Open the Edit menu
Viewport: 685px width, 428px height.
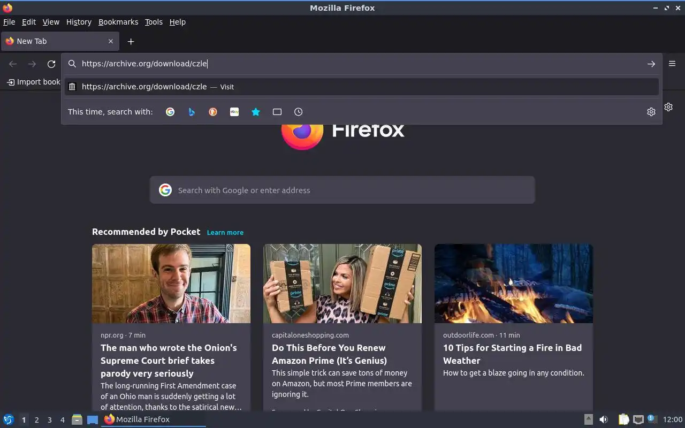29,22
